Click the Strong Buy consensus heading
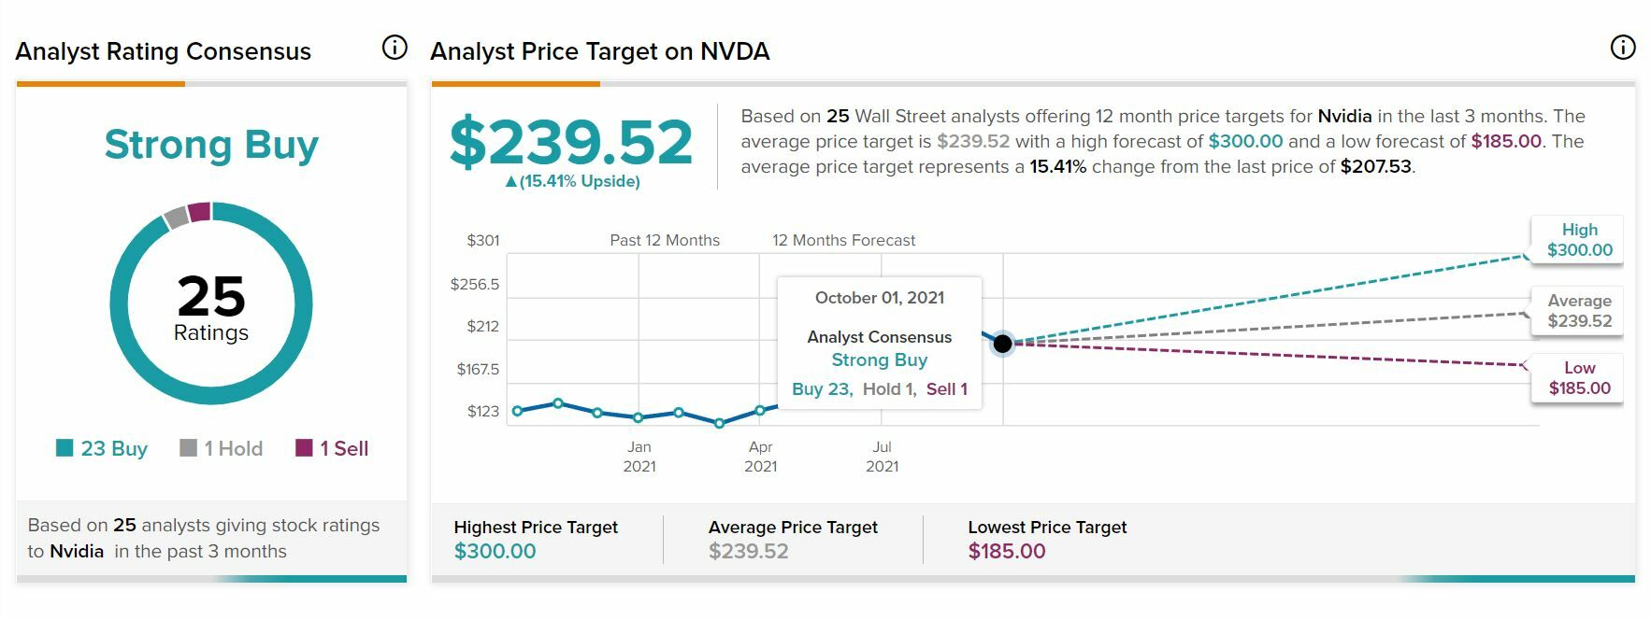Image resolution: width=1651 pixels, height=620 pixels. (211, 145)
